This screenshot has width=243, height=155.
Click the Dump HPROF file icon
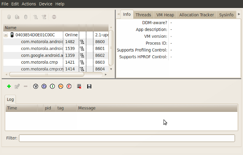click(17, 17)
